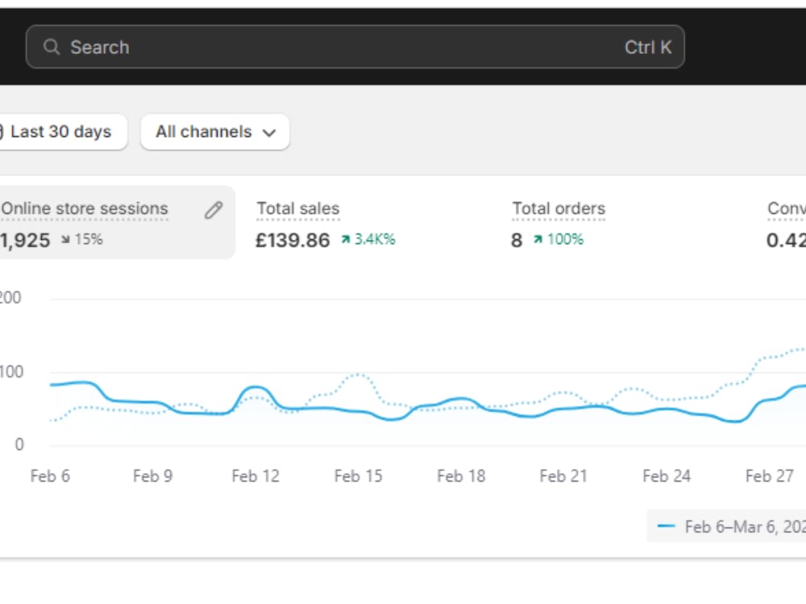Expand the All channels chevron arrow
The width and height of the screenshot is (806, 604).
click(x=269, y=133)
